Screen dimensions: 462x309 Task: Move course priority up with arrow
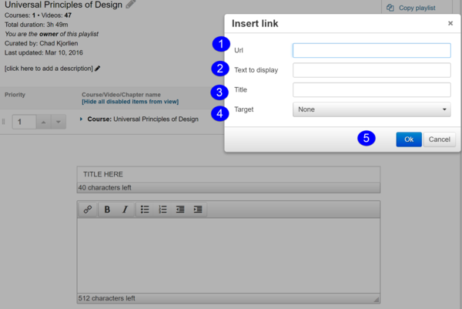(44, 122)
